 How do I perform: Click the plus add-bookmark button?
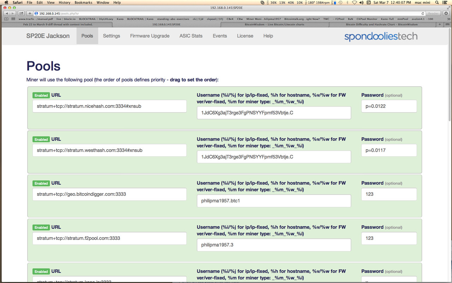tap(30, 13)
